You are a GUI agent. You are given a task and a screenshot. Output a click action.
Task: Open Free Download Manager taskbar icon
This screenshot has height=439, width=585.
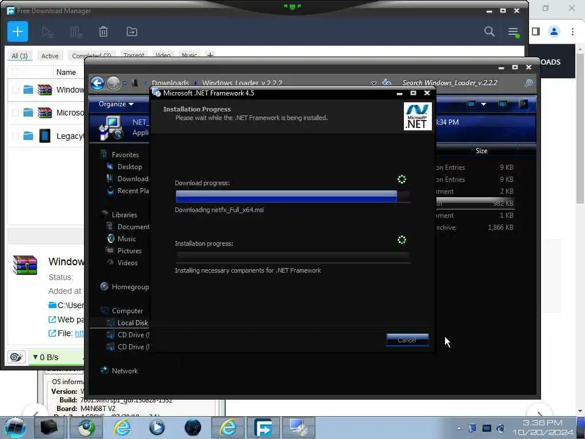click(263, 428)
